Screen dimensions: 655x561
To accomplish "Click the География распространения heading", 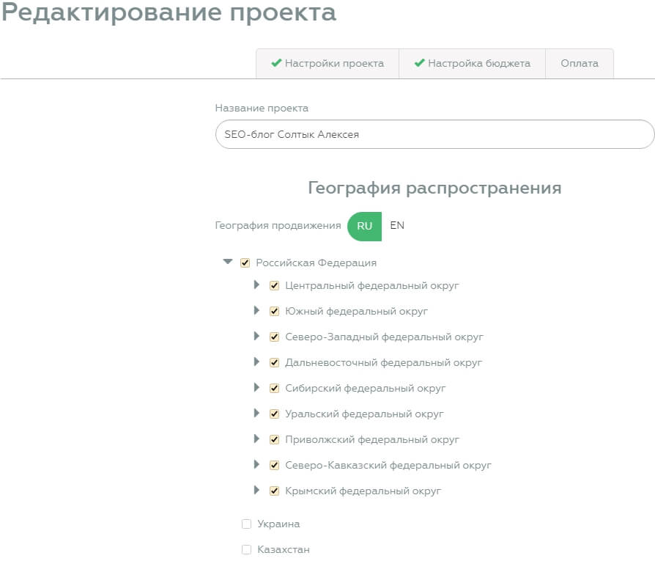I will 435,188.
